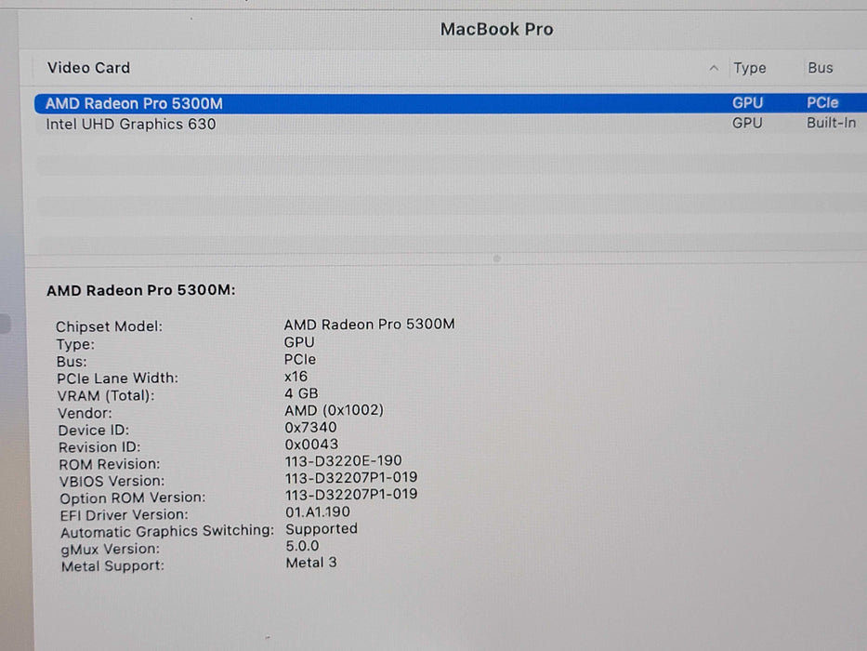Select the Intel UHD Graphics 630 row
867x651 pixels.
pyautogui.click(x=130, y=123)
